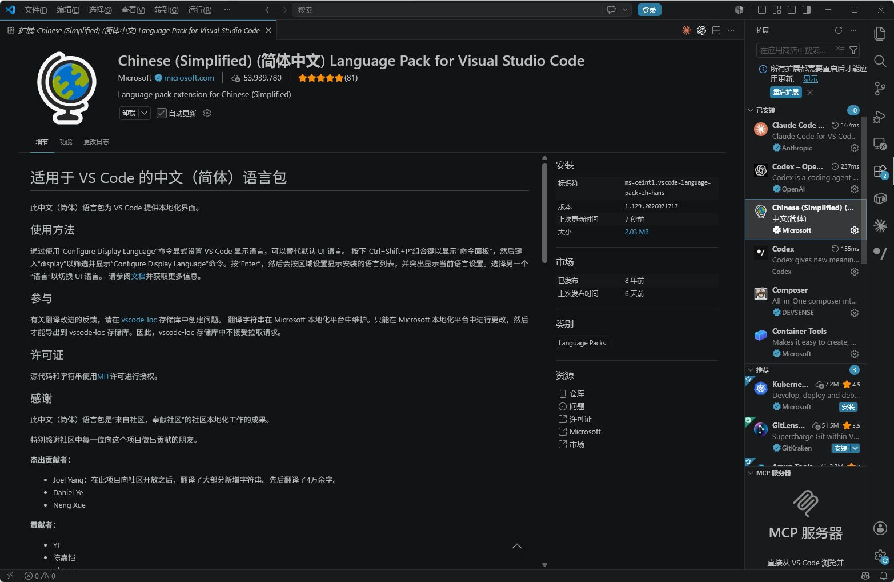Screen dimensions: 894x582
Task: Open the Run and Debug view
Action: coord(880,116)
